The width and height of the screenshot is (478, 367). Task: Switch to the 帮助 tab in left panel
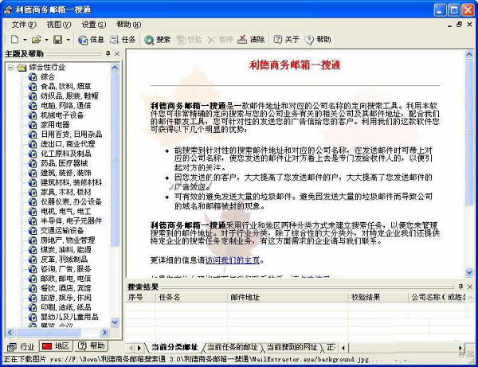tap(92, 346)
